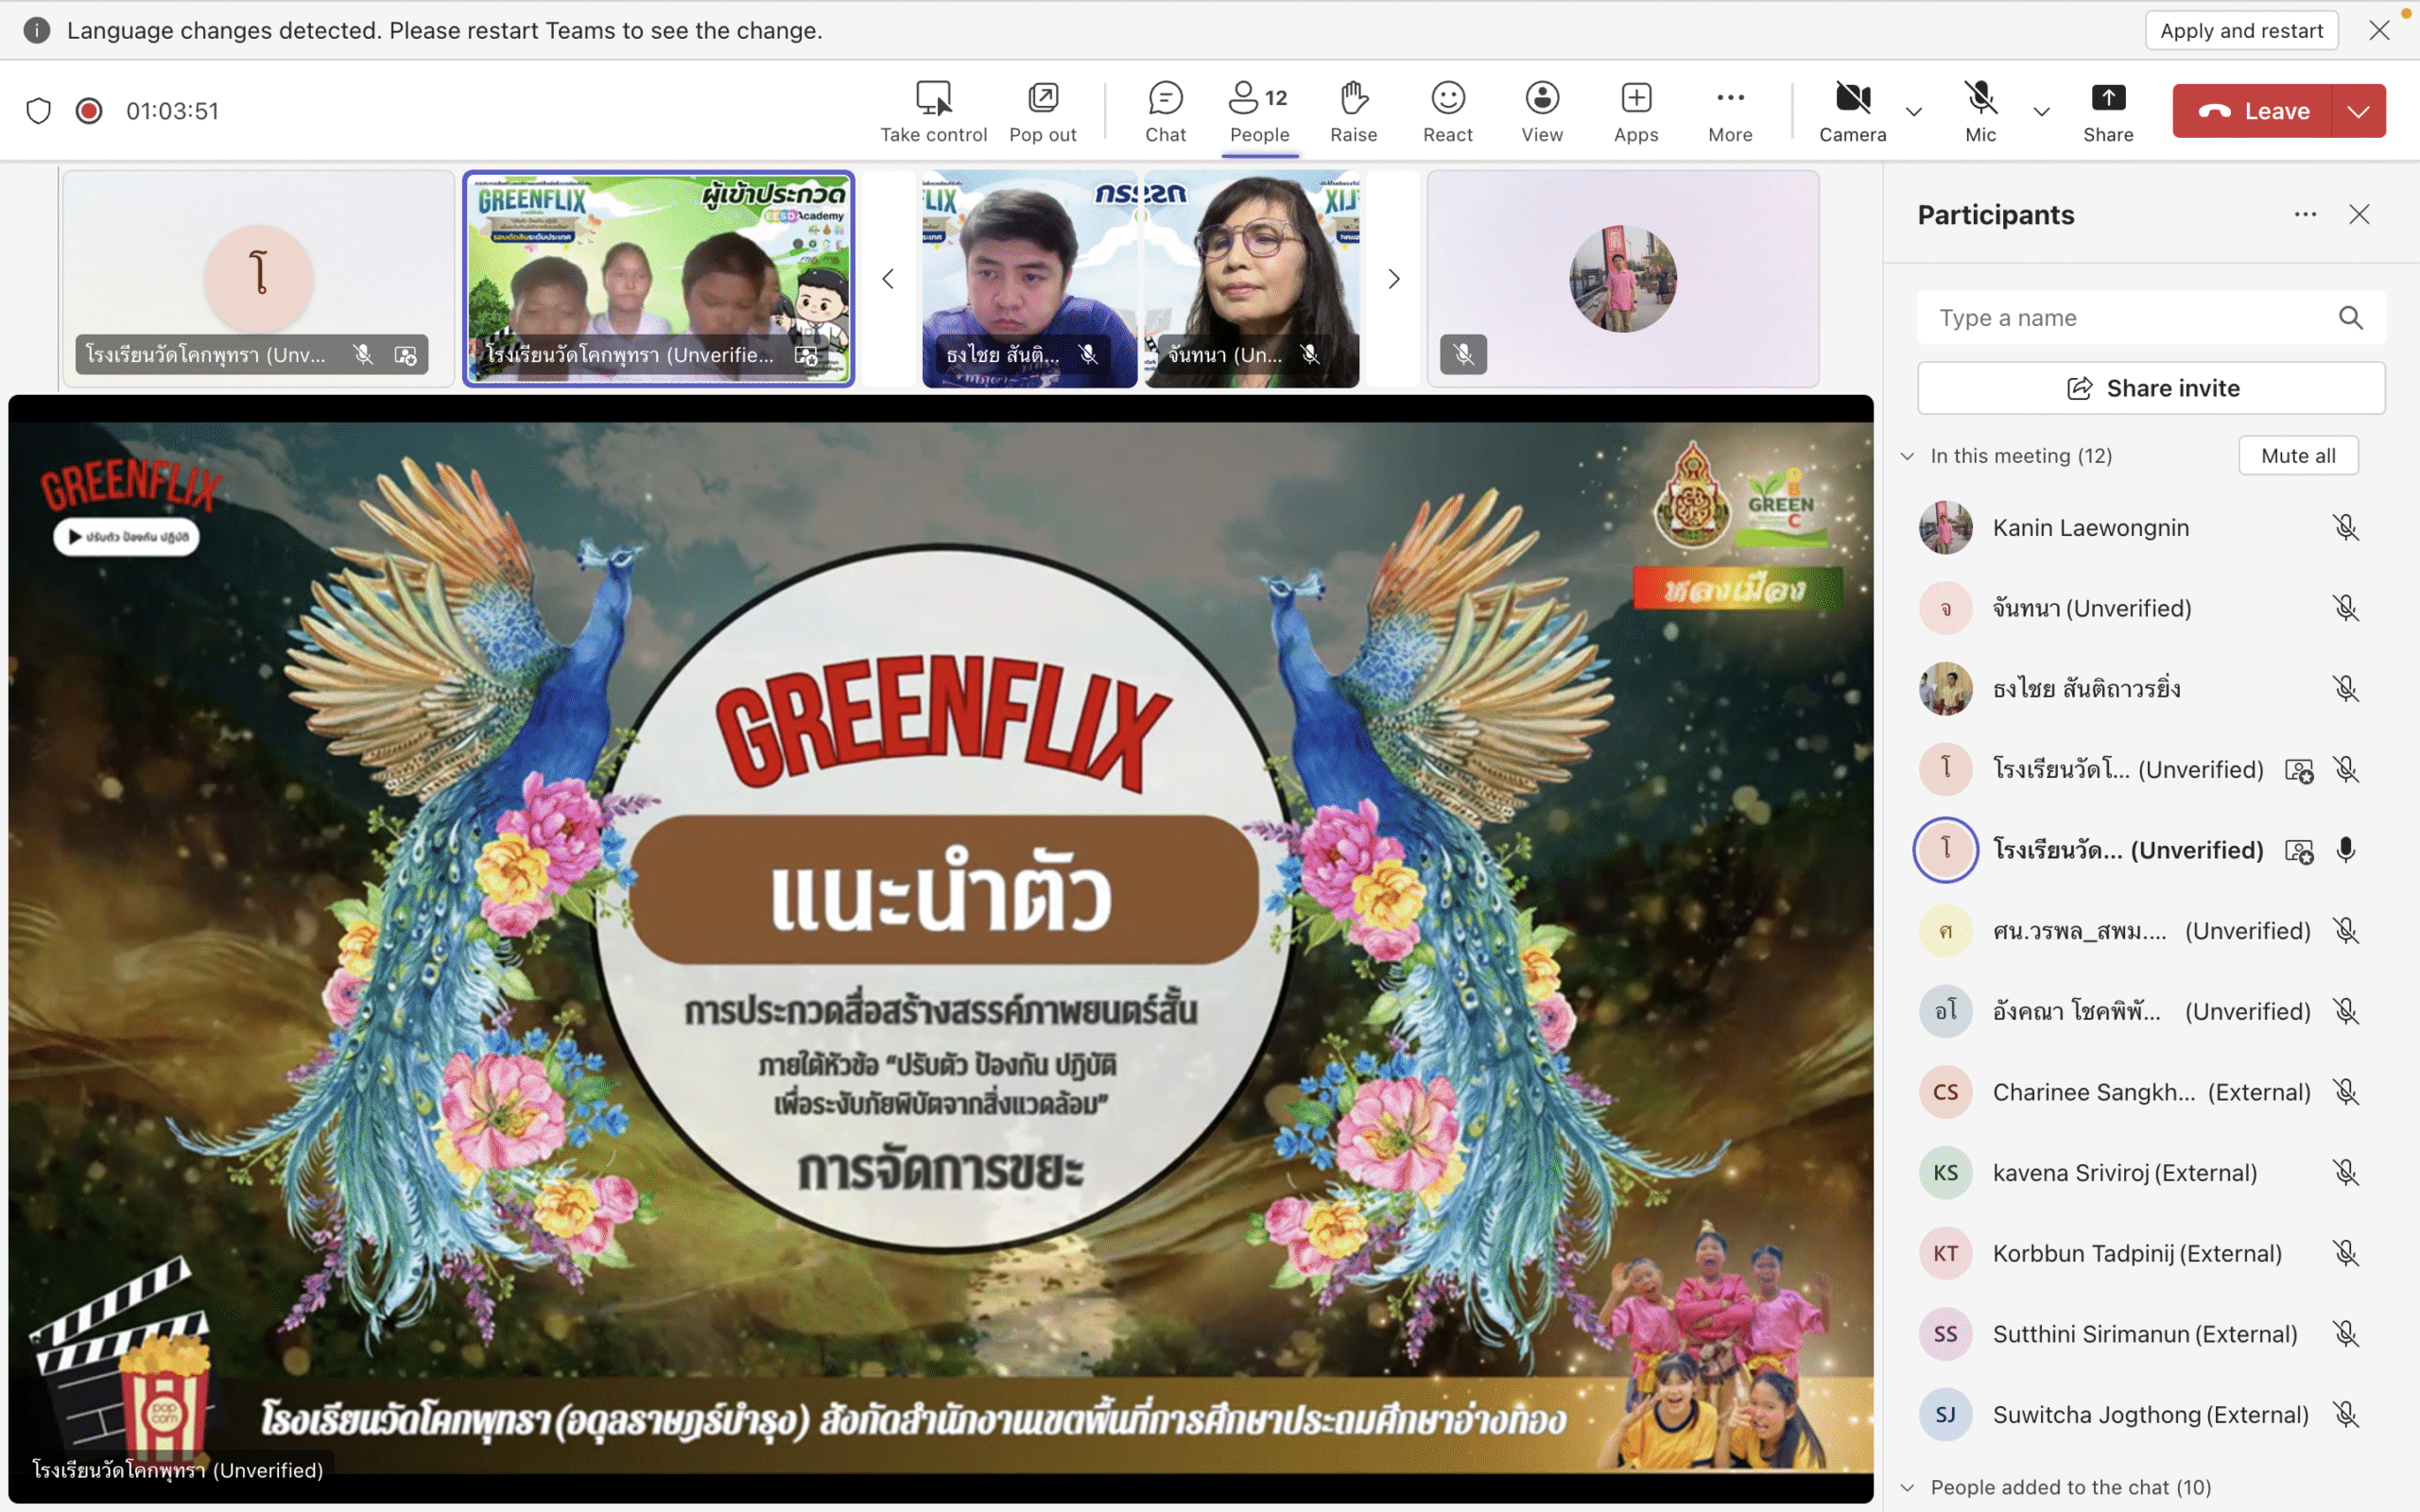Open the View layout options
The width and height of the screenshot is (2420, 1512).
1541,111
